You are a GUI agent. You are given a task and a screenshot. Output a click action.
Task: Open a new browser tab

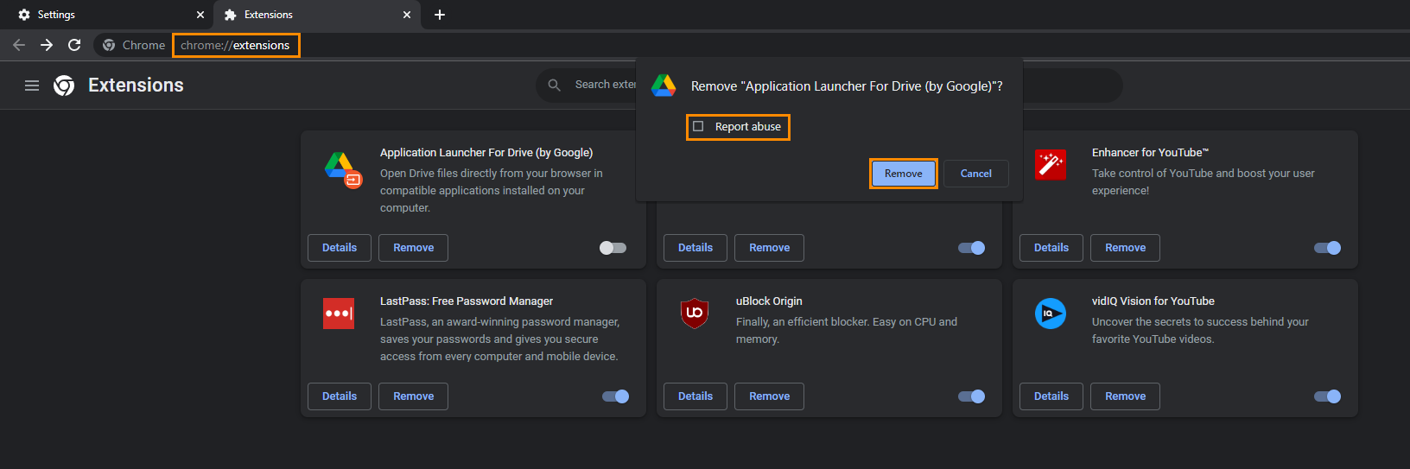click(x=440, y=15)
